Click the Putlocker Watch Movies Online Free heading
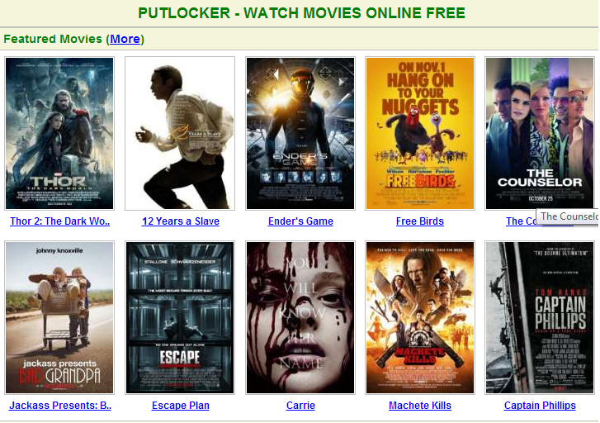 tap(301, 13)
